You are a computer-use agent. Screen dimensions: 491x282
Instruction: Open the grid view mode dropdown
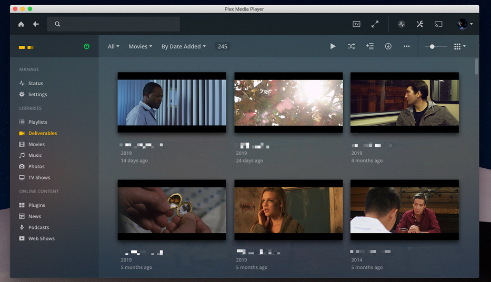(x=459, y=46)
